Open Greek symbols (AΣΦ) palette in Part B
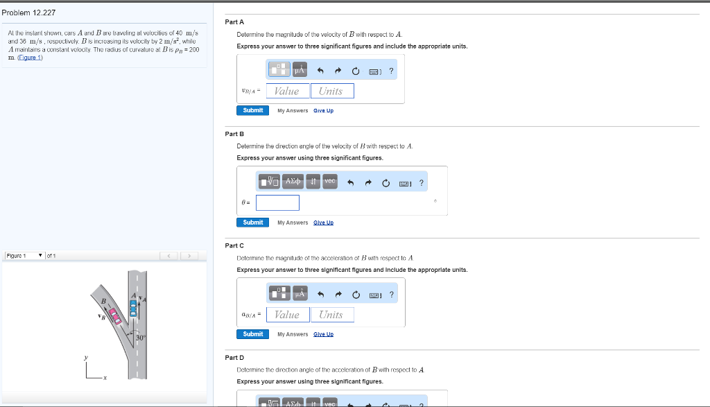The width and height of the screenshot is (710, 407). (x=292, y=181)
